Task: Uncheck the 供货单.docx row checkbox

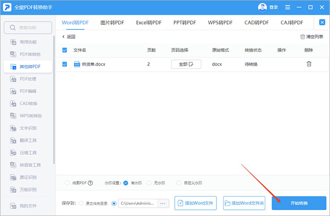Action: [x=65, y=64]
